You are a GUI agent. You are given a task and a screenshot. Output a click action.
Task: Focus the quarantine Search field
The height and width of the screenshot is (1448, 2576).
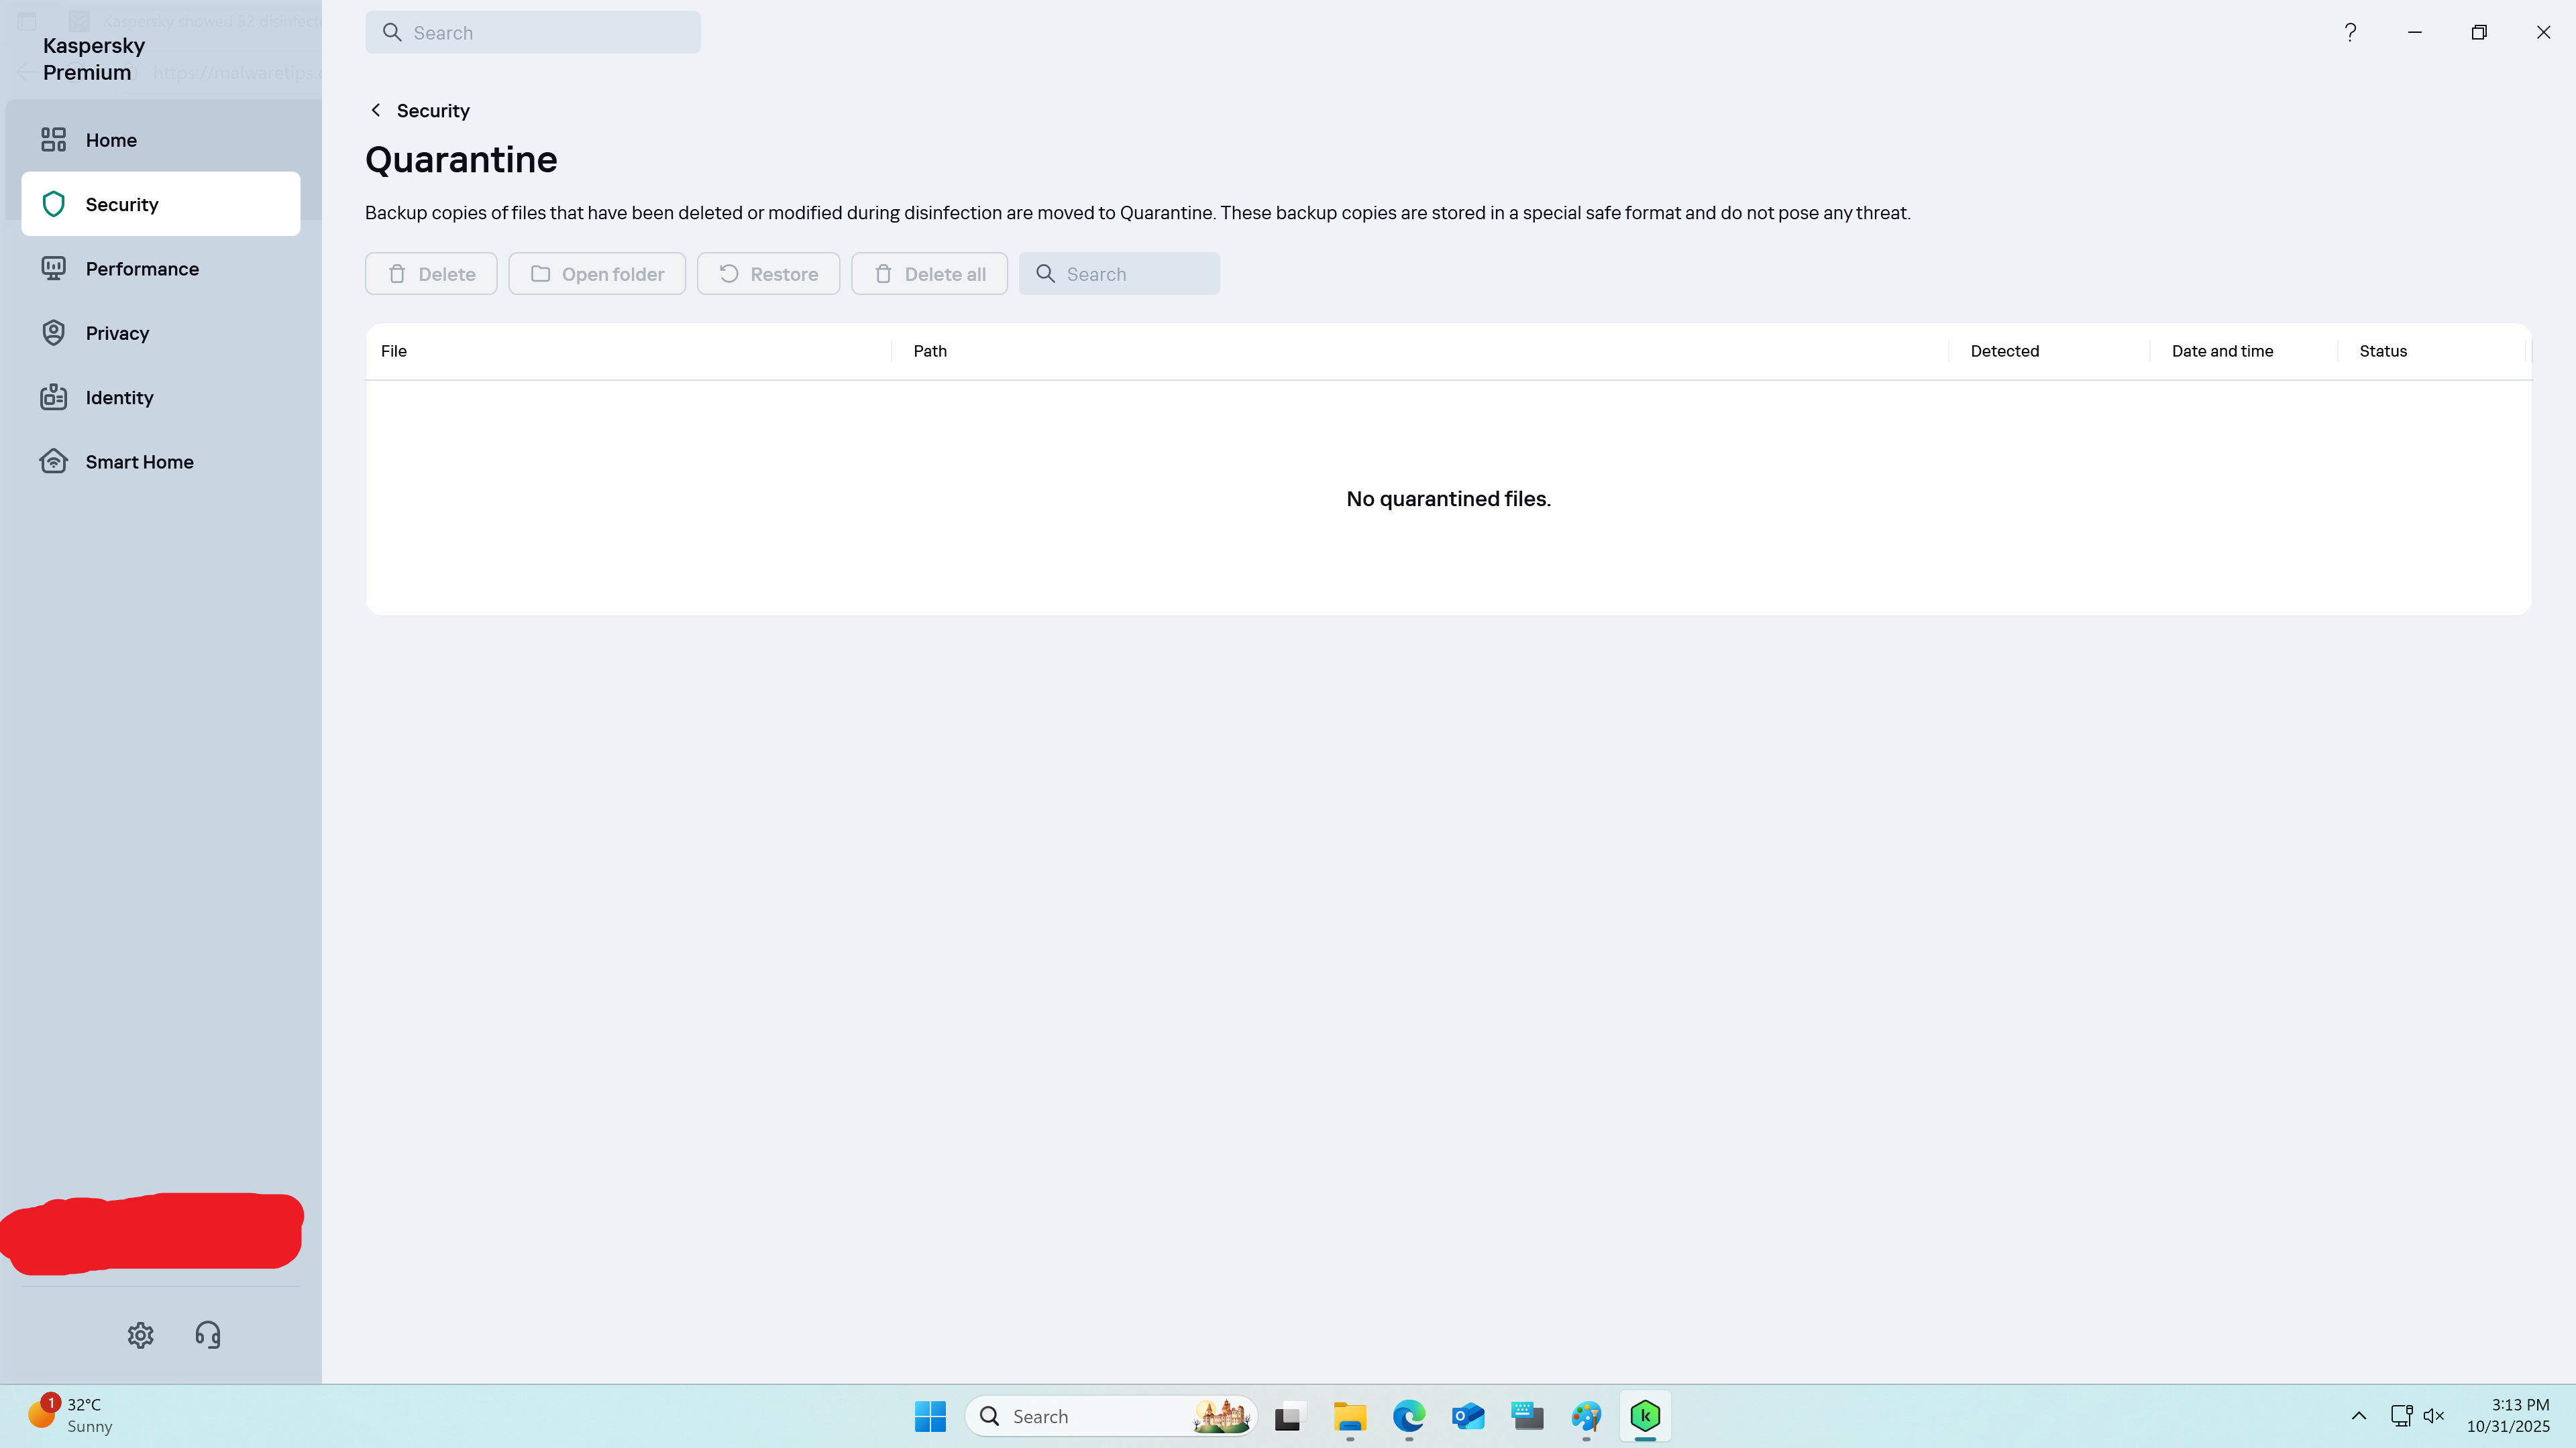1119,274
